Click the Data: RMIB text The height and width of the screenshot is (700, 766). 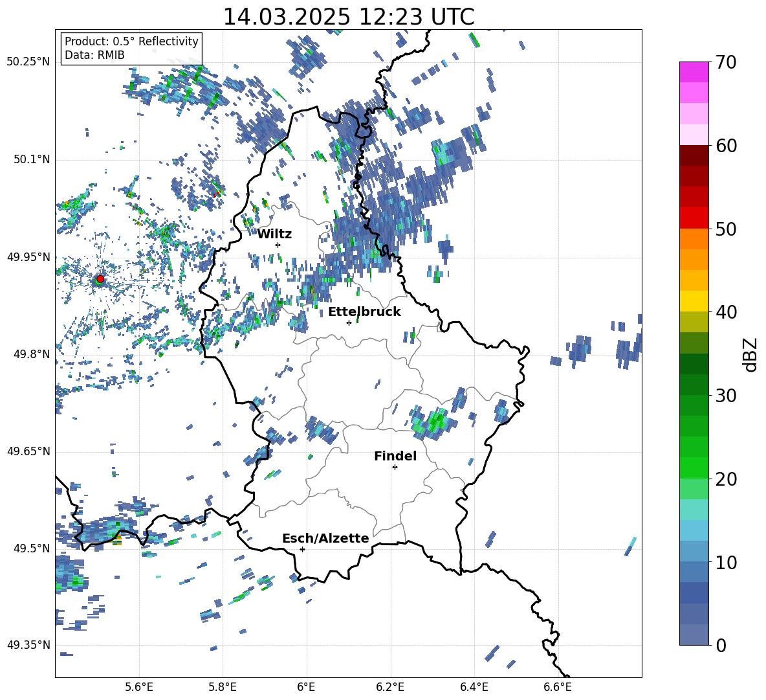click(x=94, y=55)
